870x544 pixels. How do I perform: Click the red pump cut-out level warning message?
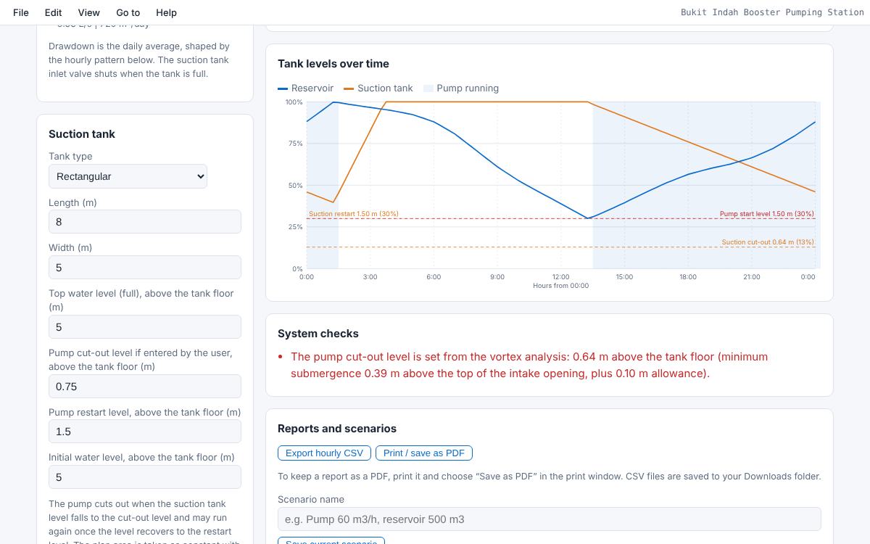point(529,365)
